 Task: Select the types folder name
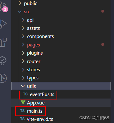[x=33, y=78]
